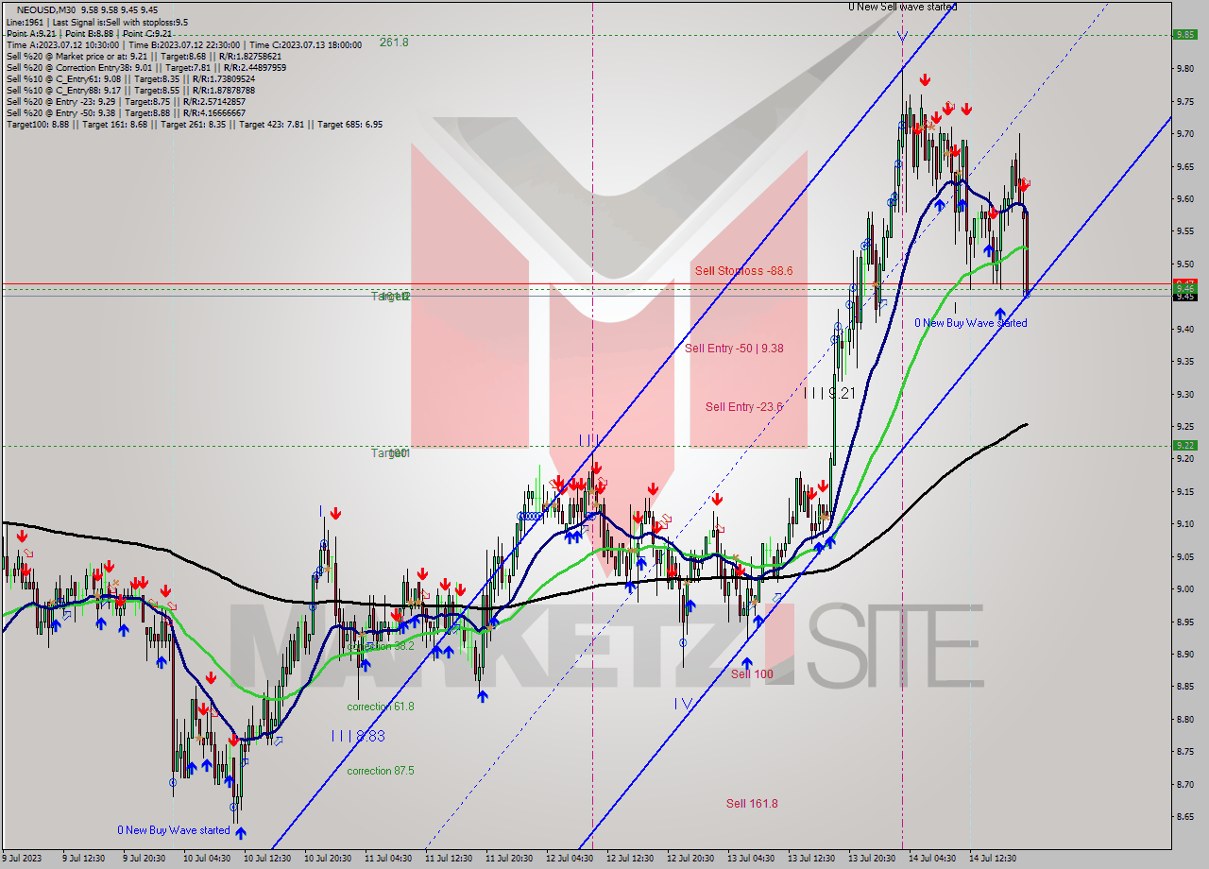1209x869 pixels.
Task: Click the green 9.22 price tag
Action: (1184, 446)
